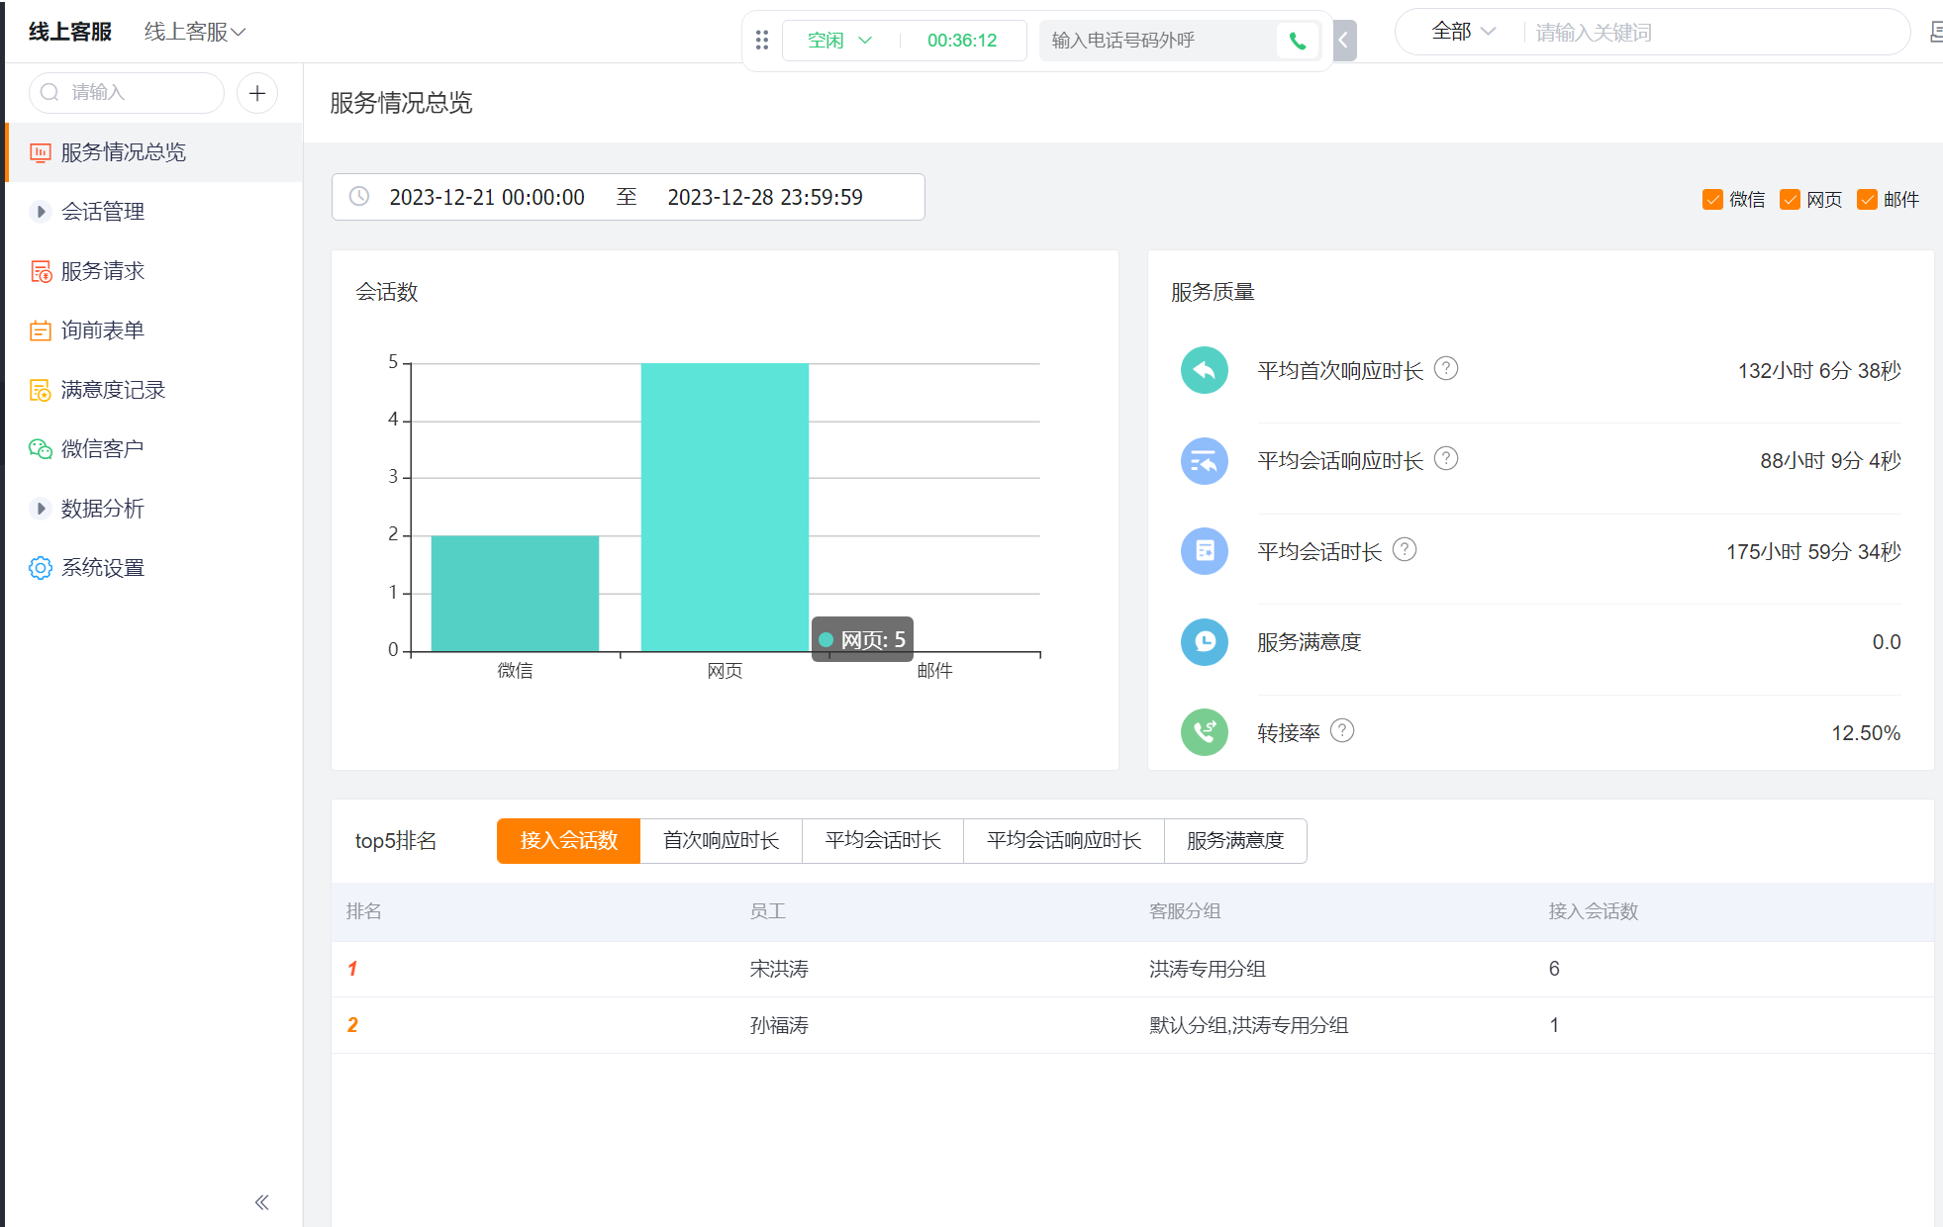Click the help icon beside 平均会话时长
Screen dimensions: 1943x1227
click(x=1405, y=550)
